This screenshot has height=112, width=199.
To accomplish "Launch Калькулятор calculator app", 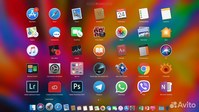I will 144,51.
